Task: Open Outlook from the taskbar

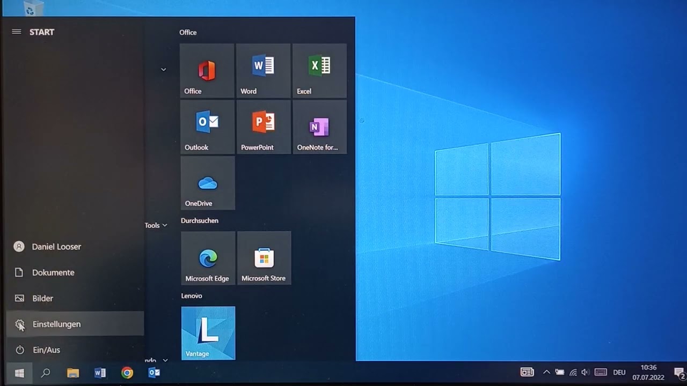Action: click(x=154, y=373)
